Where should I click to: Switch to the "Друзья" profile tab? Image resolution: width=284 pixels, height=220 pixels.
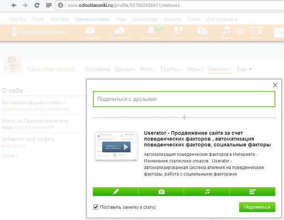[123, 69]
